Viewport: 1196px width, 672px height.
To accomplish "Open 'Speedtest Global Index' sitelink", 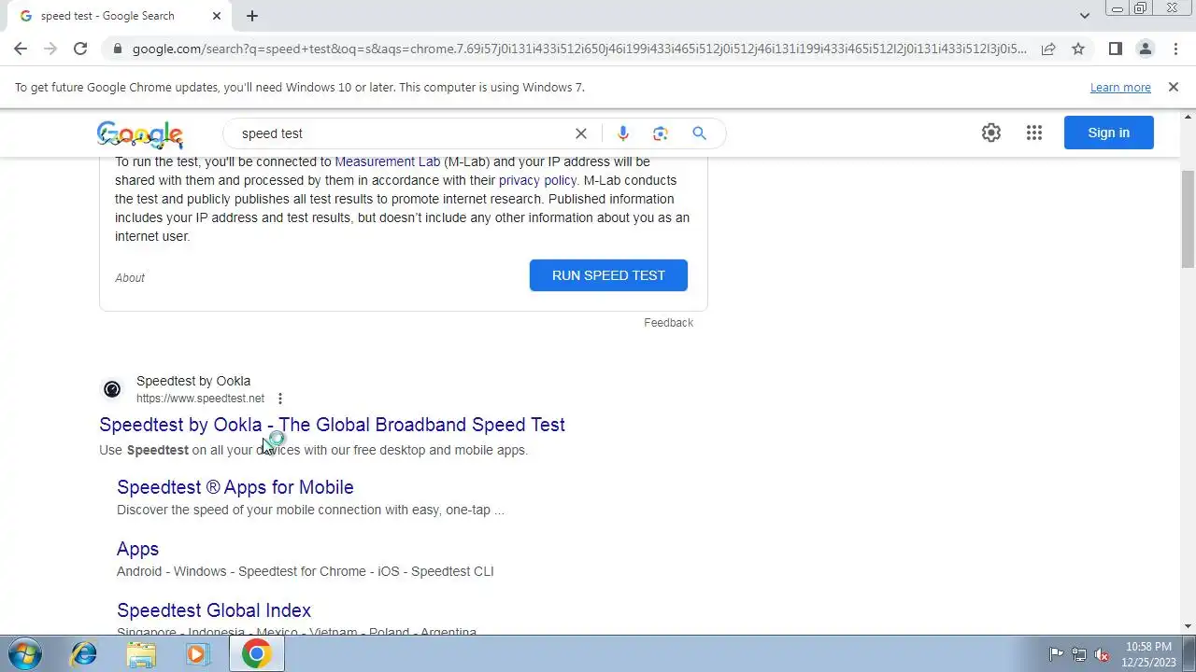I will pos(214,610).
